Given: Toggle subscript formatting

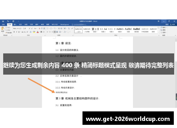Looking at the screenshot, I should pyautogui.click(x=25, y=32).
